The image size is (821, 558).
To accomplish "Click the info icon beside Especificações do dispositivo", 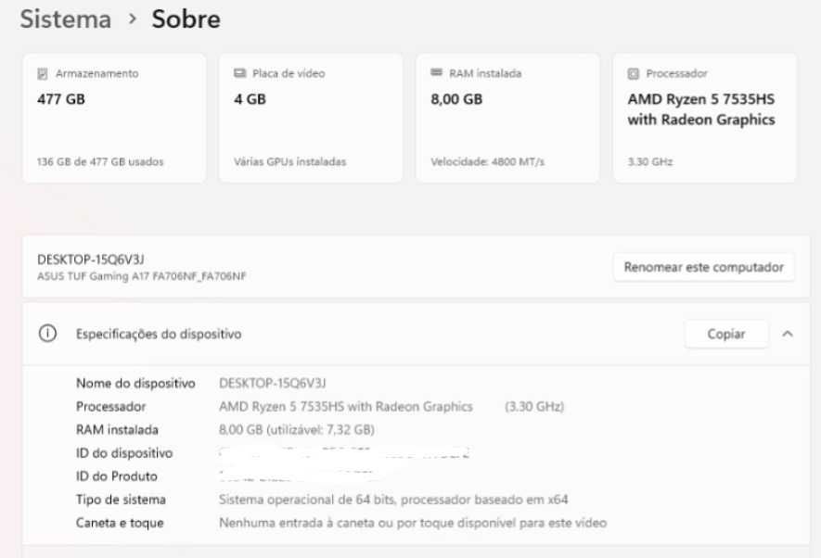I will pos(47,333).
